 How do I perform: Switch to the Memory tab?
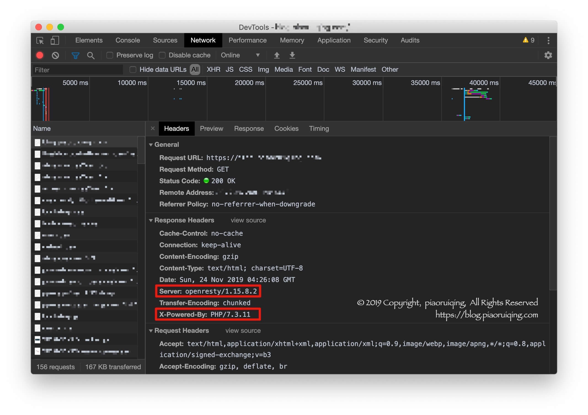pyautogui.click(x=292, y=40)
